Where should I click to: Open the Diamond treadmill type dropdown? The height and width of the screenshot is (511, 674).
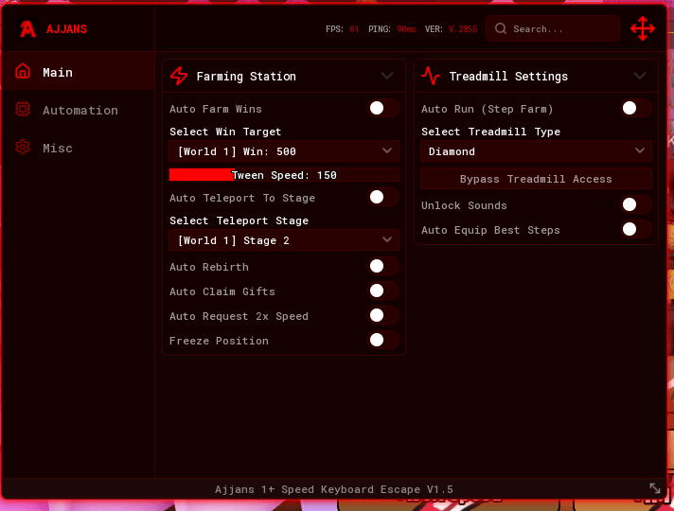click(x=536, y=150)
